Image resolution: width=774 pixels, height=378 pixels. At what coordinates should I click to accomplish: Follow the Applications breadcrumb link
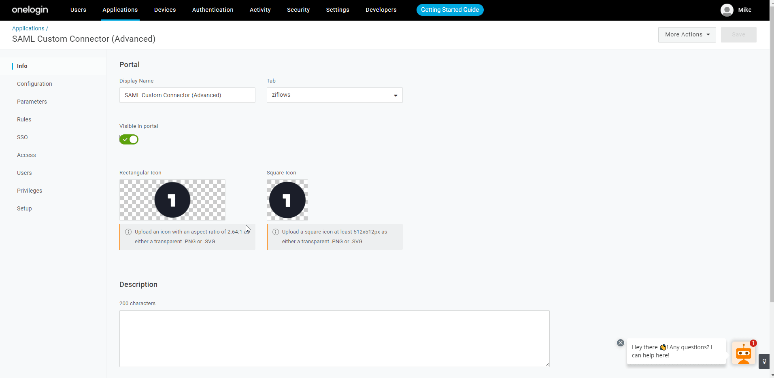click(x=28, y=28)
